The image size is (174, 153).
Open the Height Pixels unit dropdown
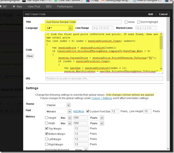click(x=97, y=118)
